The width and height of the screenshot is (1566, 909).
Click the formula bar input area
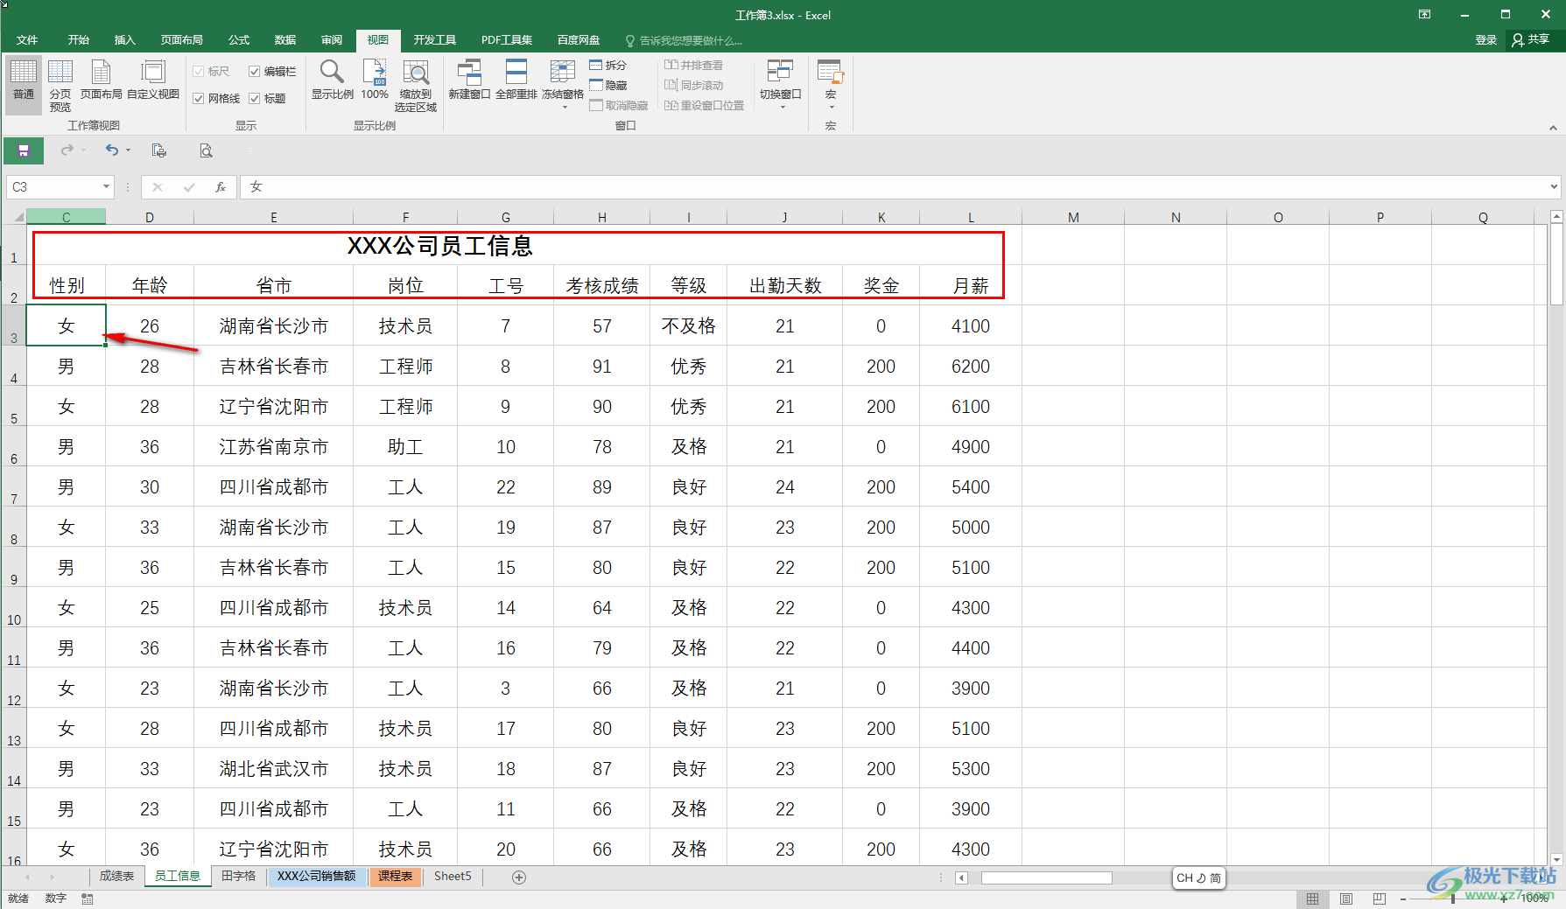(x=893, y=187)
